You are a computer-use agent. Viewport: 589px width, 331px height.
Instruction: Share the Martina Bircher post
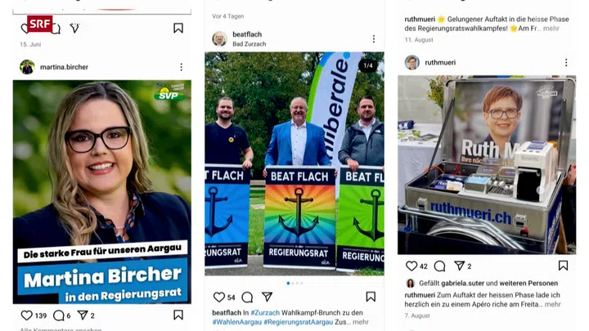[83, 315]
